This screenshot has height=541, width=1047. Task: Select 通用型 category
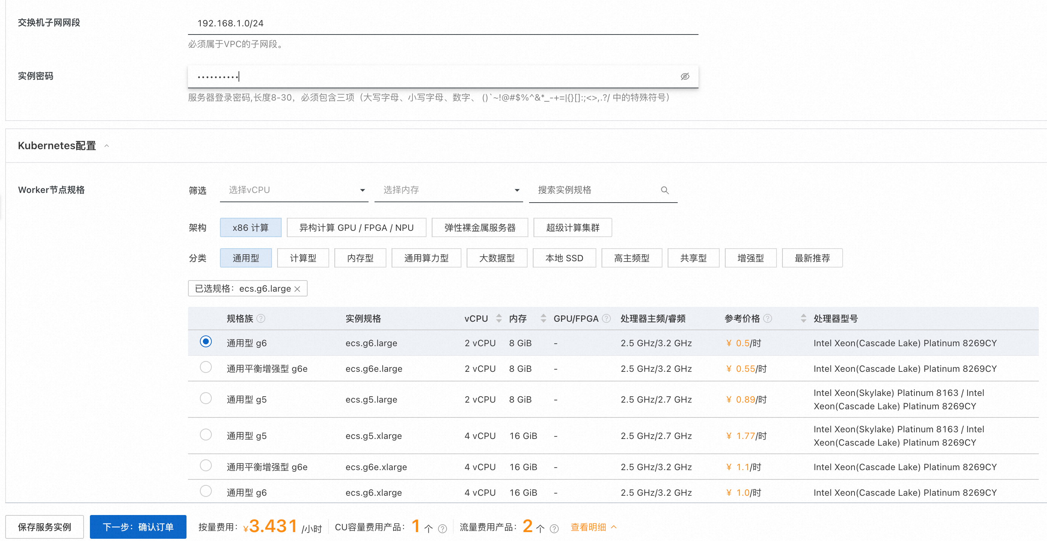coord(246,258)
